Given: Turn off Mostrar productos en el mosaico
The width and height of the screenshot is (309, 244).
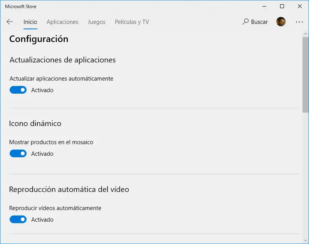Looking at the screenshot, I should (x=18, y=154).
